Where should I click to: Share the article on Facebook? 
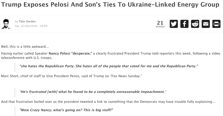[184, 24]
